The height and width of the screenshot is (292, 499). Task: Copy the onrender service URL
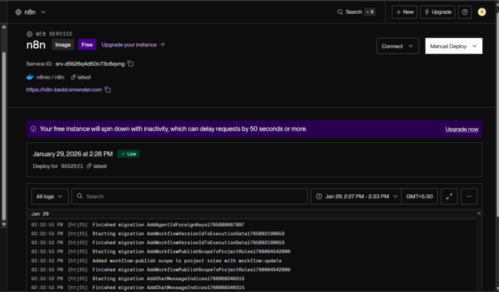(108, 89)
